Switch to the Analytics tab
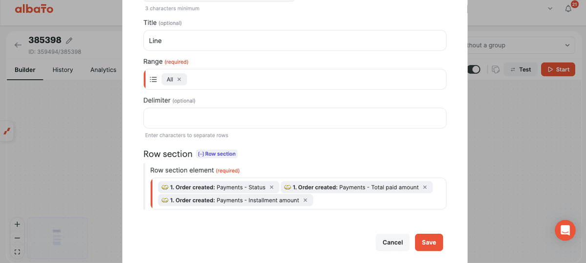Image resolution: width=586 pixels, height=263 pixels. pos(104,70)
